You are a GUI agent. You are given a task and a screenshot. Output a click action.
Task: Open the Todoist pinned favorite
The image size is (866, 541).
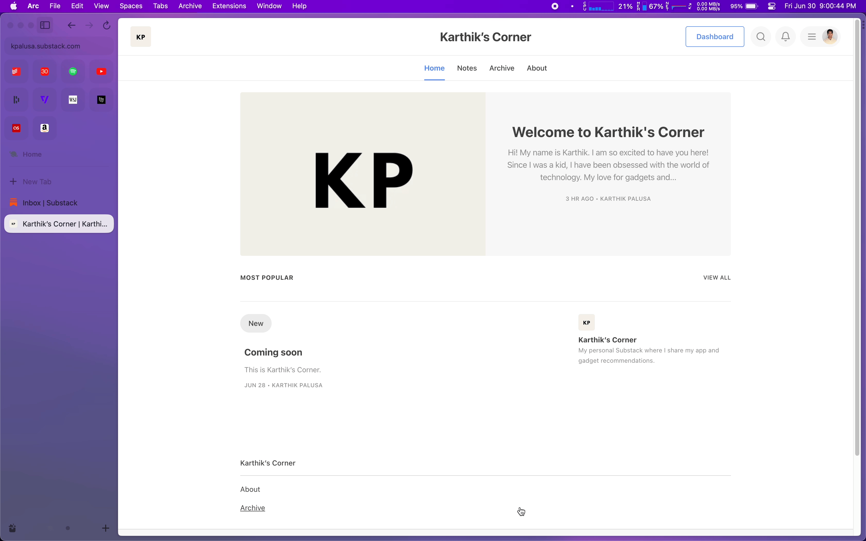(16, 72)
